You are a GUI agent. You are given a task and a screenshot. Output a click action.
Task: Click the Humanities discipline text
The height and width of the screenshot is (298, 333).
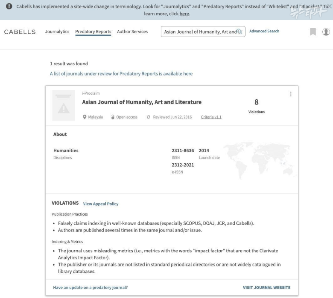pos(66,150)
